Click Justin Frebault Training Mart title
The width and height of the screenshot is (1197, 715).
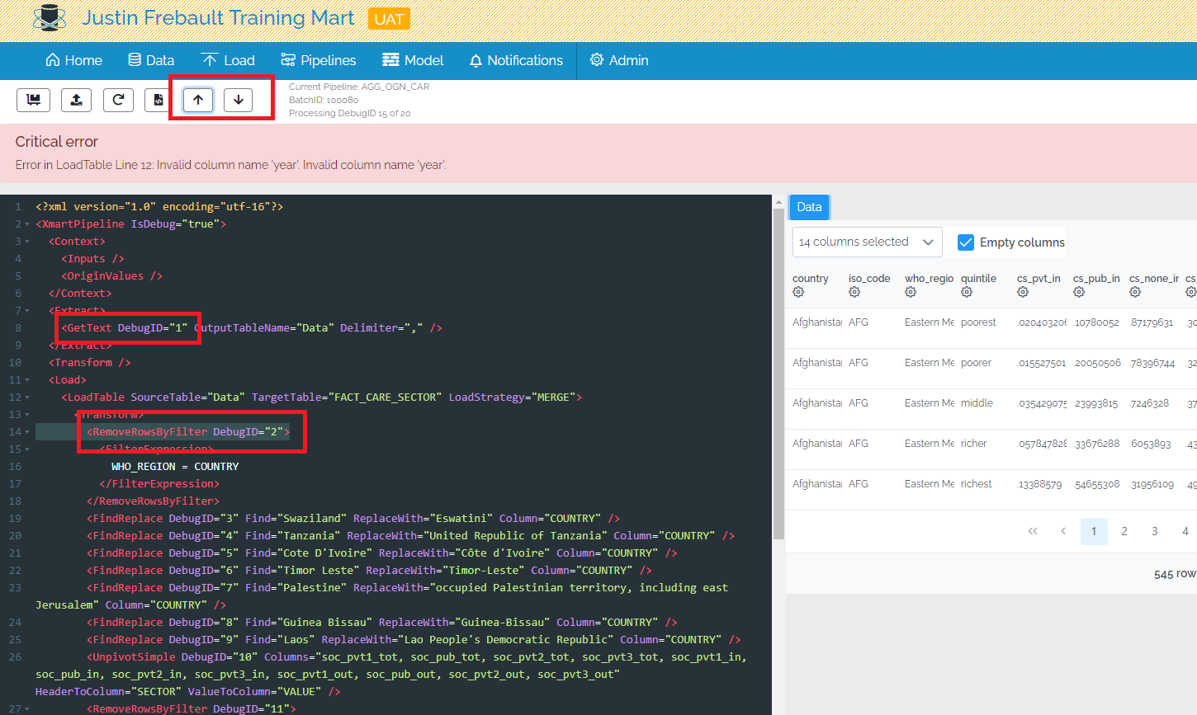218,18
